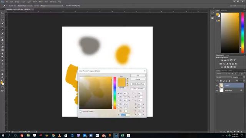Hide the Background layer eye icon
The height and width of the screenshot is (138, 246).
[217, 90]
